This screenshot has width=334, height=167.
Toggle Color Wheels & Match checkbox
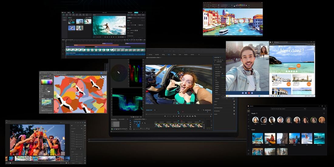click(234, 108)
